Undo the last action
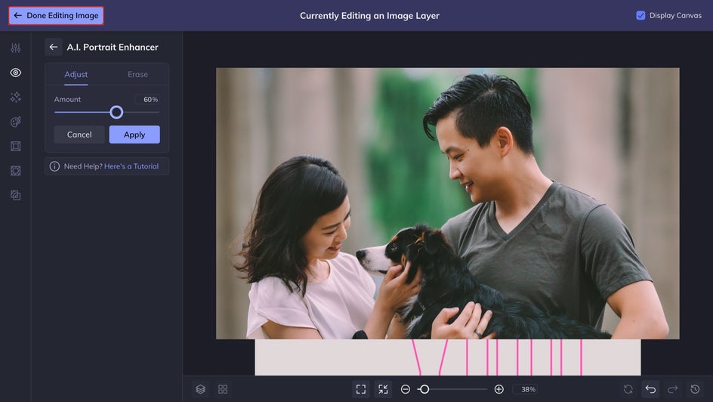 (x=650, y=389)
